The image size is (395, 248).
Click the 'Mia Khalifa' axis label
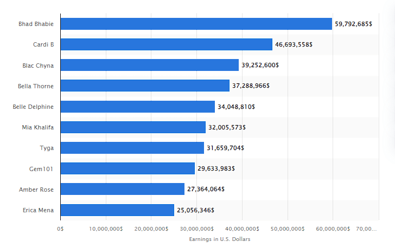[38, 127]
